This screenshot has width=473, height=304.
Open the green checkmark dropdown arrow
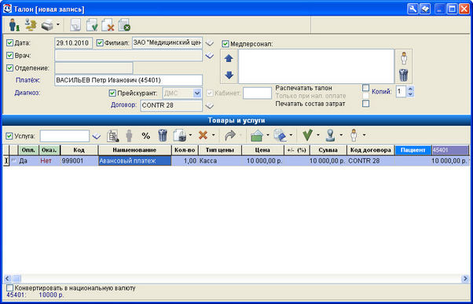click(317, 135)
